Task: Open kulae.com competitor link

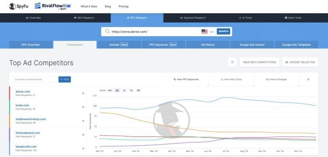Action: click(22, 105)
